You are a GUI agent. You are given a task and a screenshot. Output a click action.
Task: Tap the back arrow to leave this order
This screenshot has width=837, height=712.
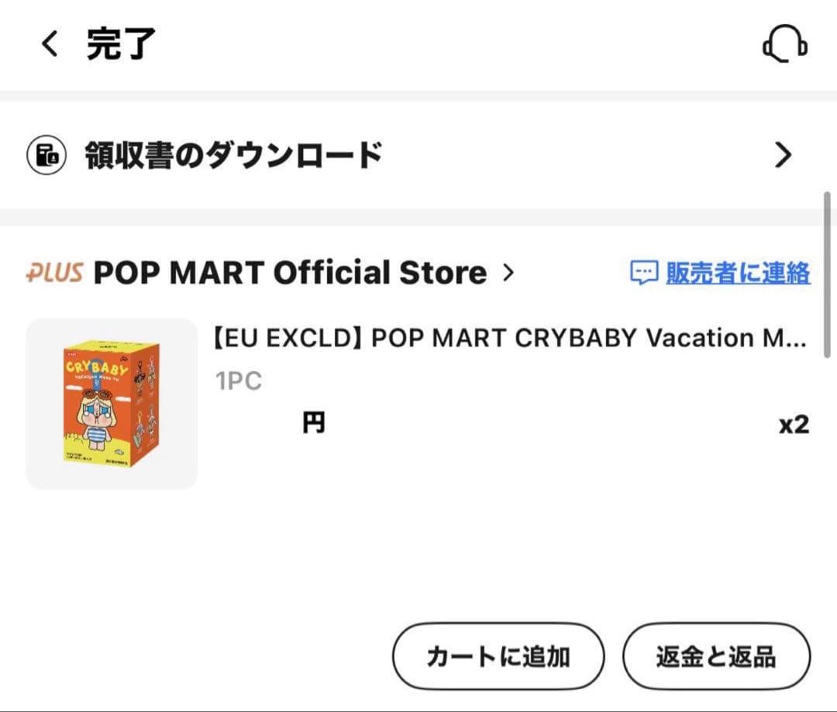[x=48, y=45]
